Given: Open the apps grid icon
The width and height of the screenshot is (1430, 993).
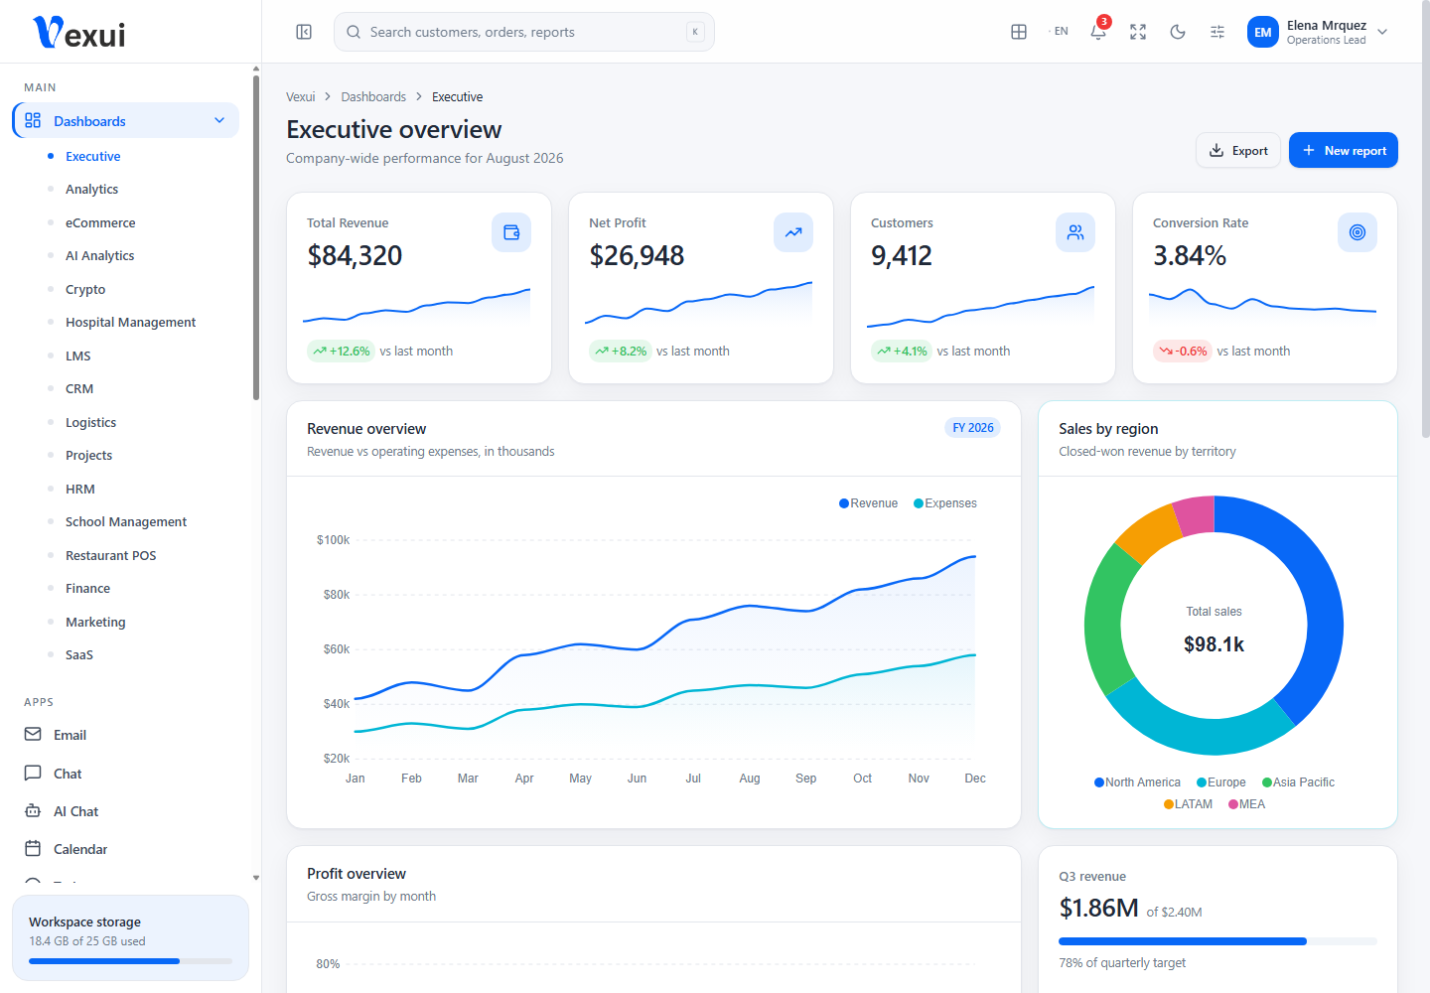Looking at the screenshot, I should click(1019, 32).
